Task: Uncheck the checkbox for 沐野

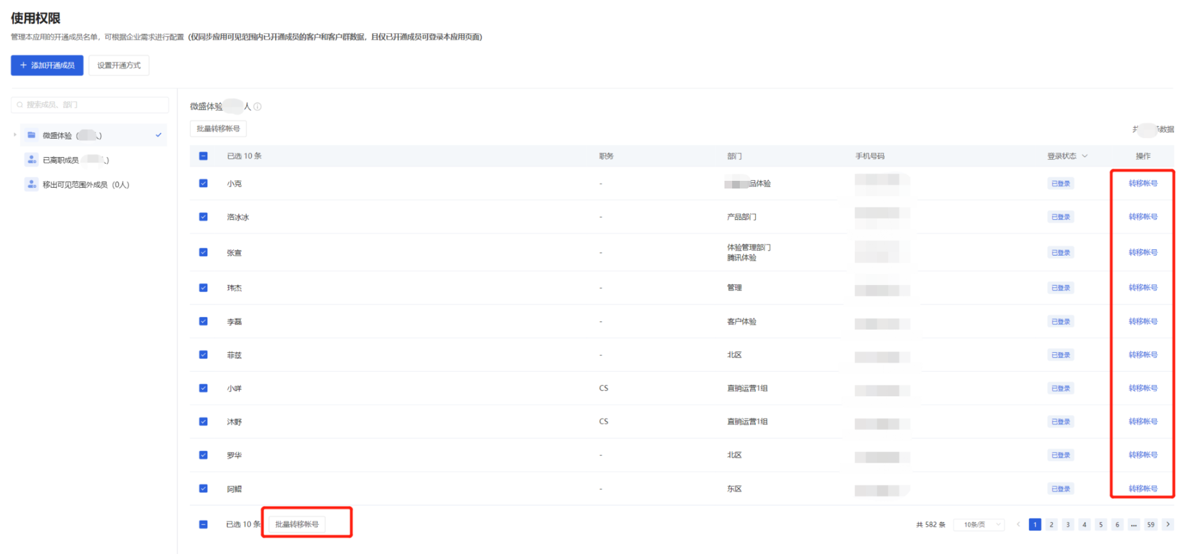Action: [x=203, y=422]
